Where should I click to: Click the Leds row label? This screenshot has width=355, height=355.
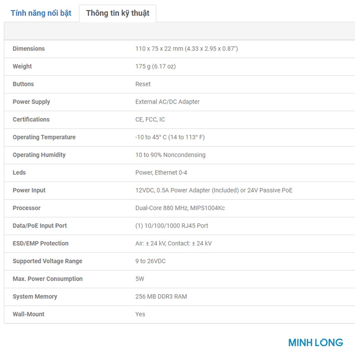click(19, 172)
